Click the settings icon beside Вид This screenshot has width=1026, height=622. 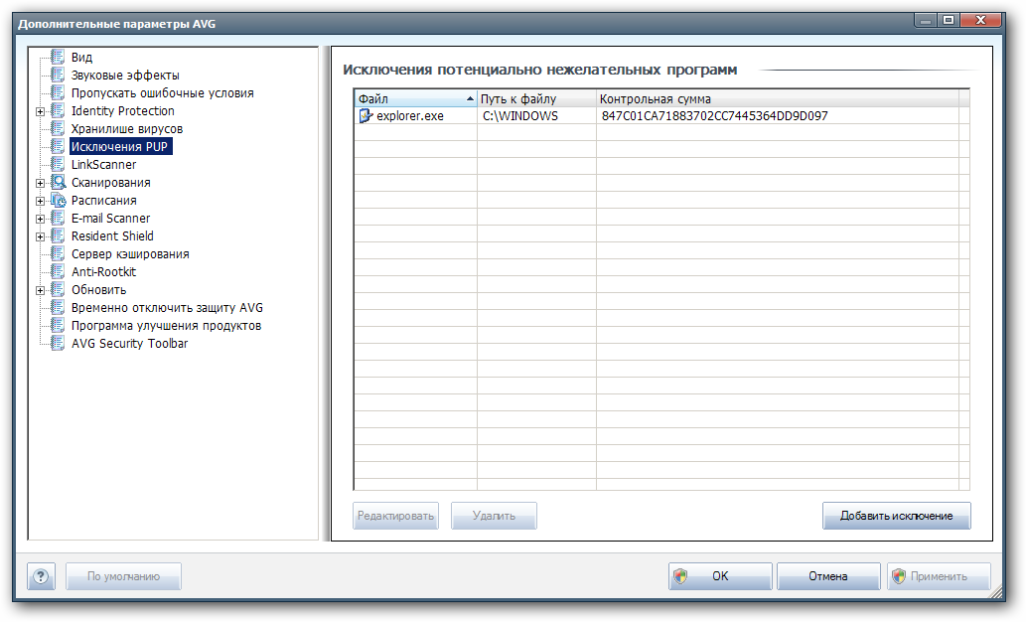58,57
